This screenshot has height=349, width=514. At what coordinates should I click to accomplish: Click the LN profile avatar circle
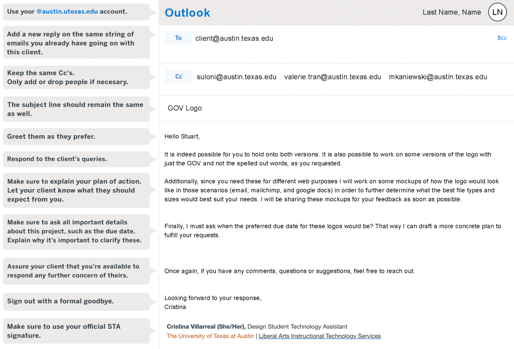tap(497, 12)
